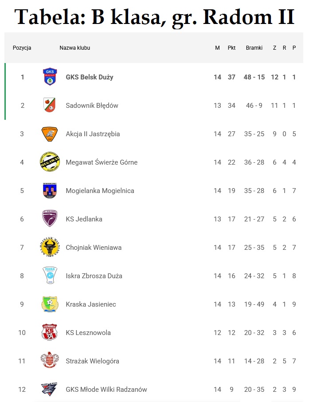Open the GKS Belsk Duży team name link

coord(90,77)
